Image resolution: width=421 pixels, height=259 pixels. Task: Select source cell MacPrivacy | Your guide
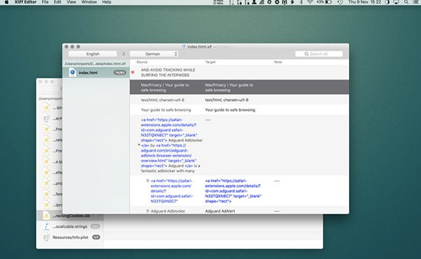tap(165, 88)
